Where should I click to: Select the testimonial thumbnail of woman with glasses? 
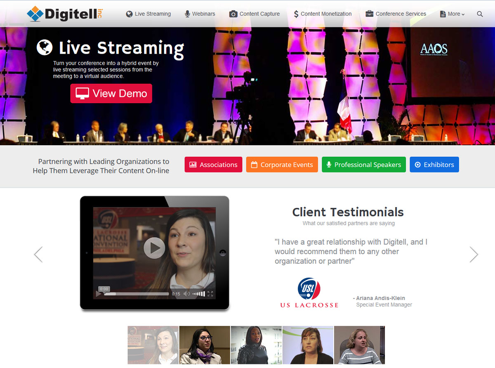coord(205,345)
